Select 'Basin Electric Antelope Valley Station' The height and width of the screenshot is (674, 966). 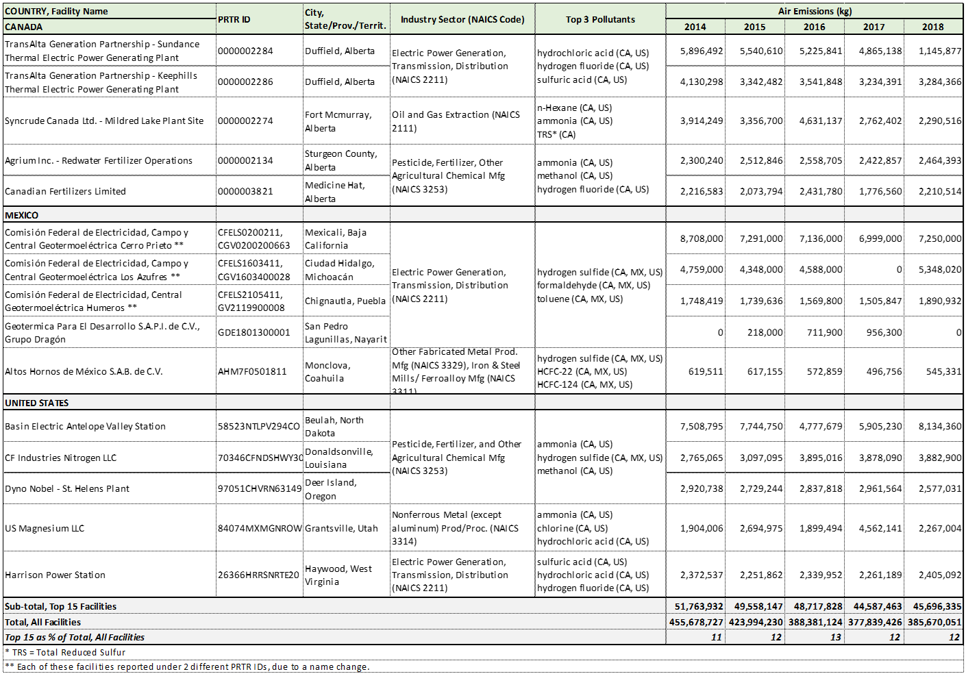tap(85, 426)
